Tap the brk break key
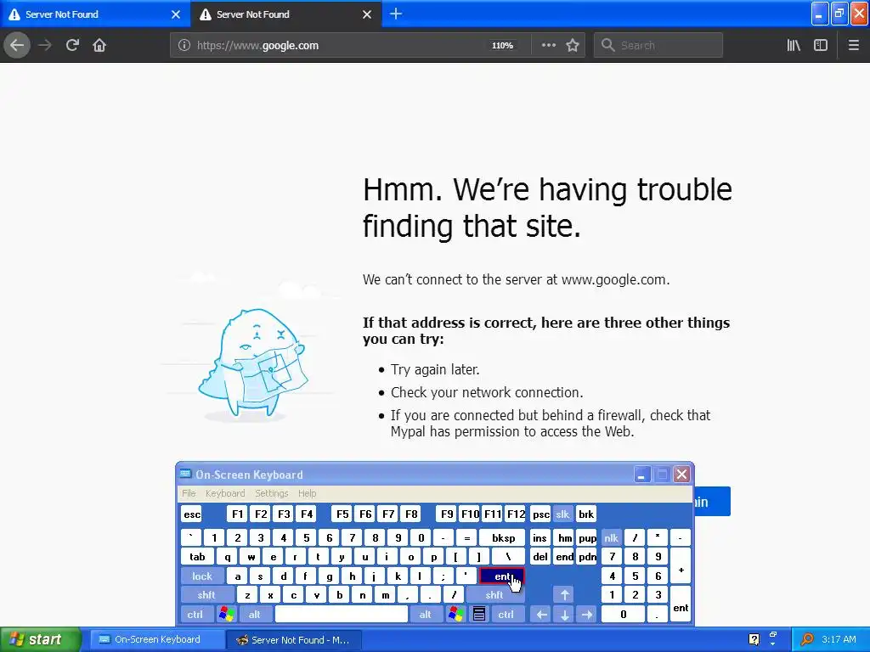 (586, 514)
